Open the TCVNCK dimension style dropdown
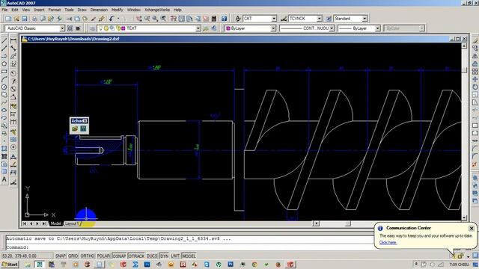The height and width of the screenshot is (269, 479). pyautogui.click(x=320, y=19)
